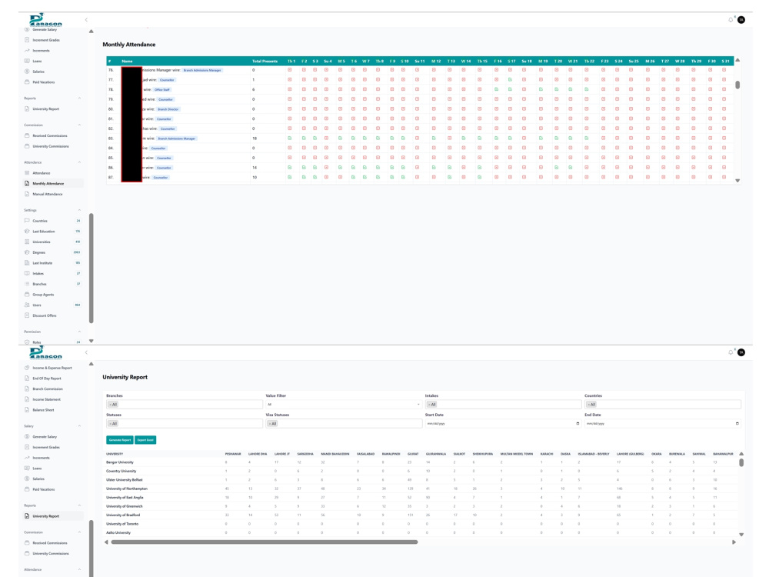This screenshot has width=769, height=577.
Task: Toggle Su 4 attendance mark for row 83
Action: pyautogui.click(x=326, y=138)
